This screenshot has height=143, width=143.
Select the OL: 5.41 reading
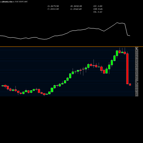pyautogui.click(x=98, y=12)
